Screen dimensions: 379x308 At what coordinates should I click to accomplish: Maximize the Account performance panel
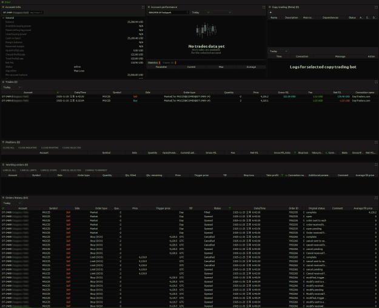(264, 7)
